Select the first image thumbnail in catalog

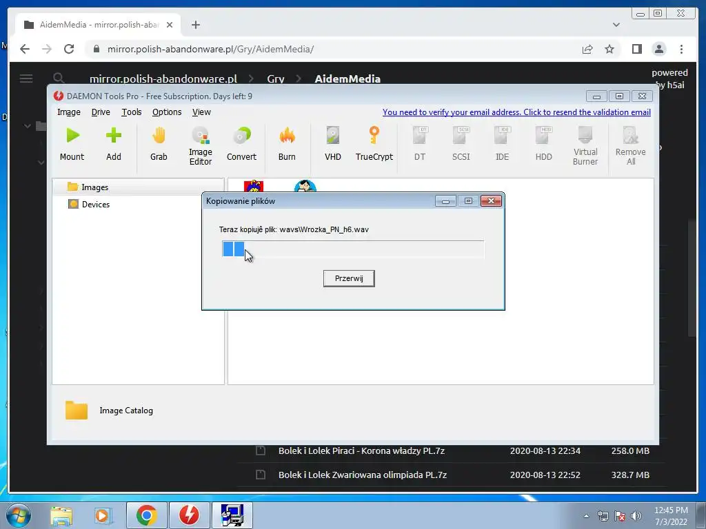[254, 186]
